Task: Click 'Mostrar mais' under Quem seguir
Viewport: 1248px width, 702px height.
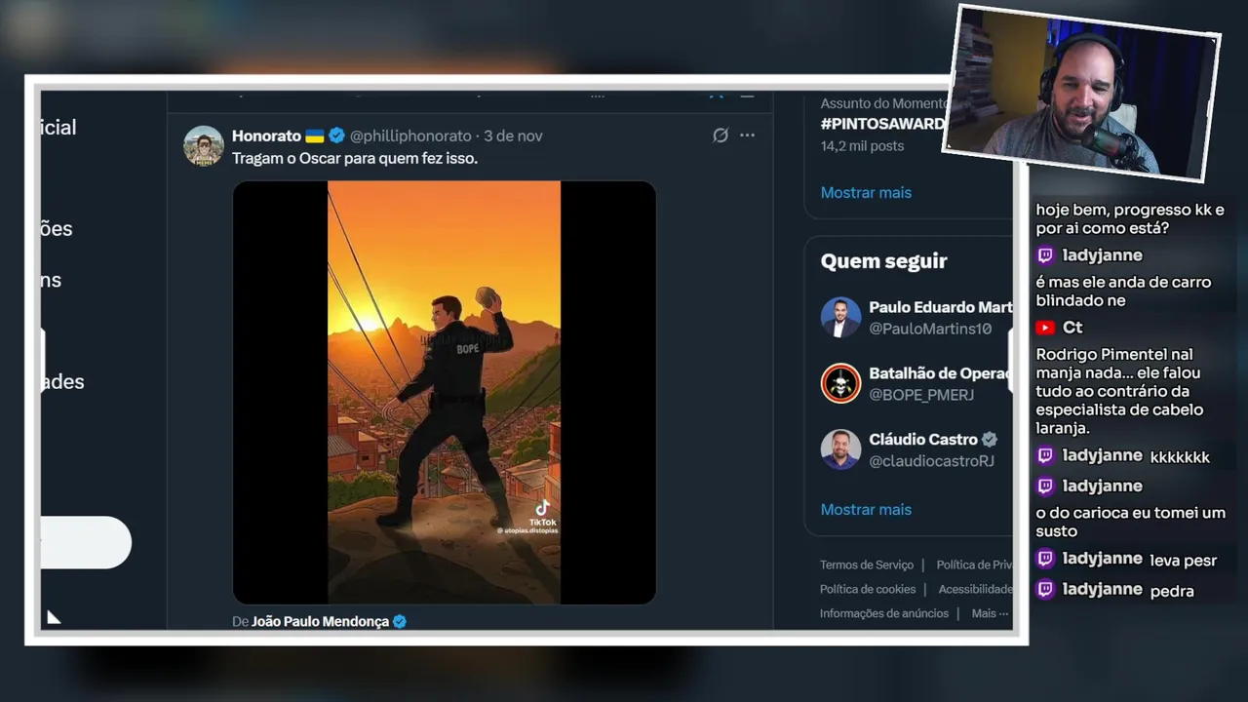Action: coord(866,509)
